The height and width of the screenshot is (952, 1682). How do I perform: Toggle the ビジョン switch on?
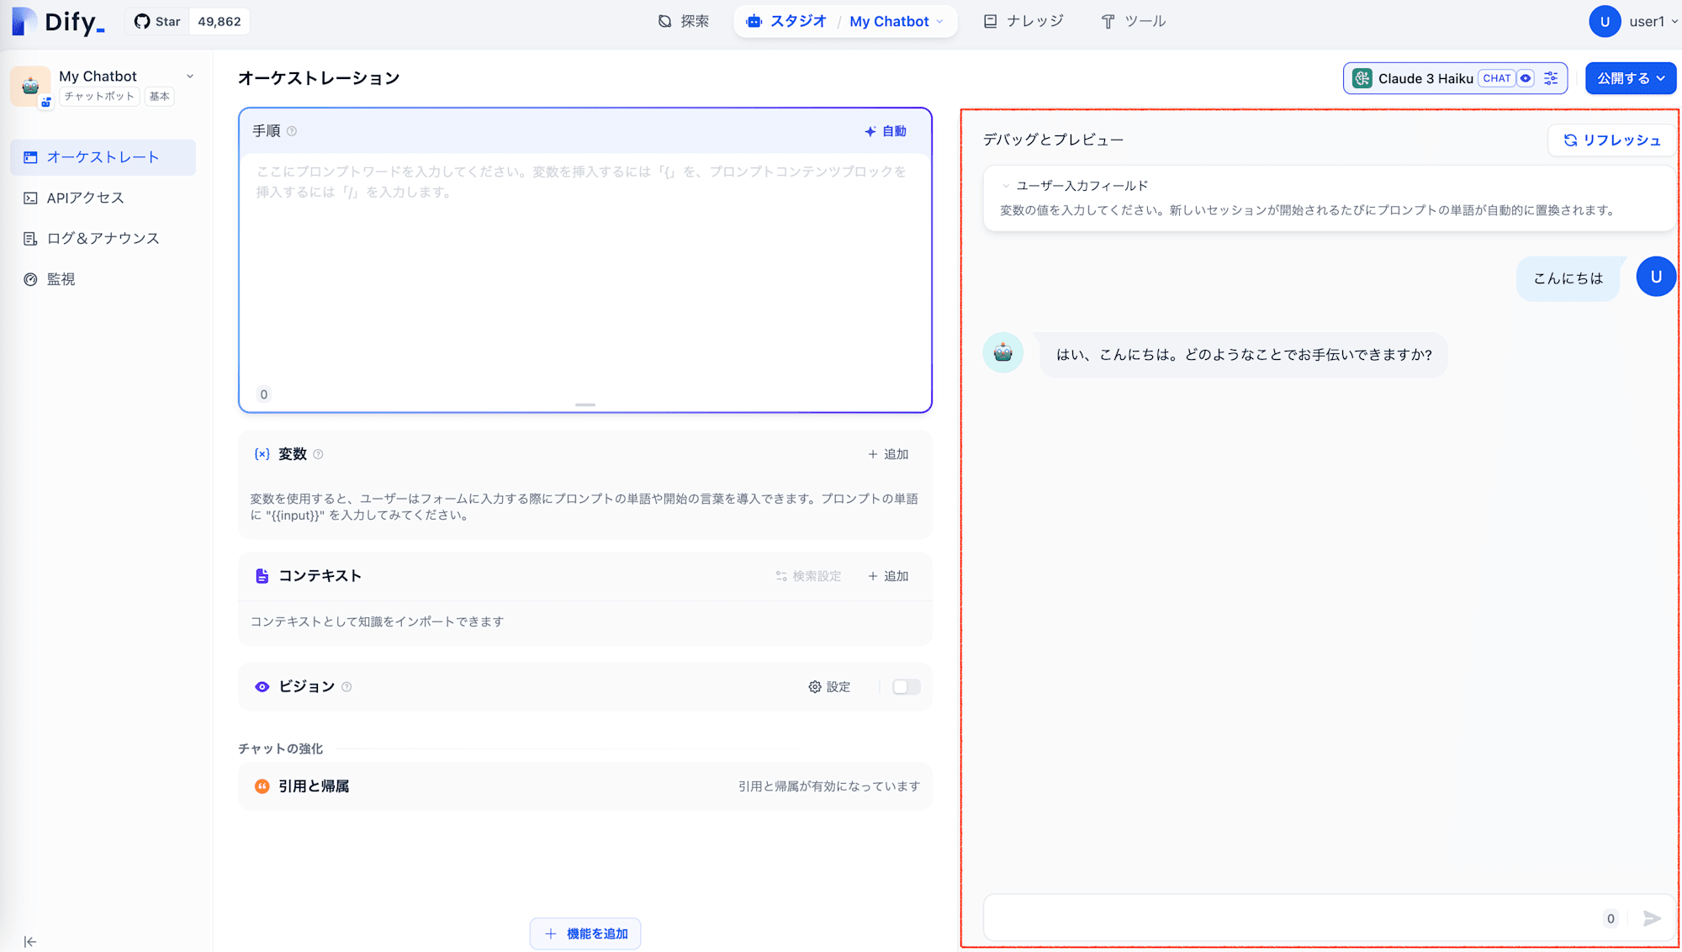906,687
